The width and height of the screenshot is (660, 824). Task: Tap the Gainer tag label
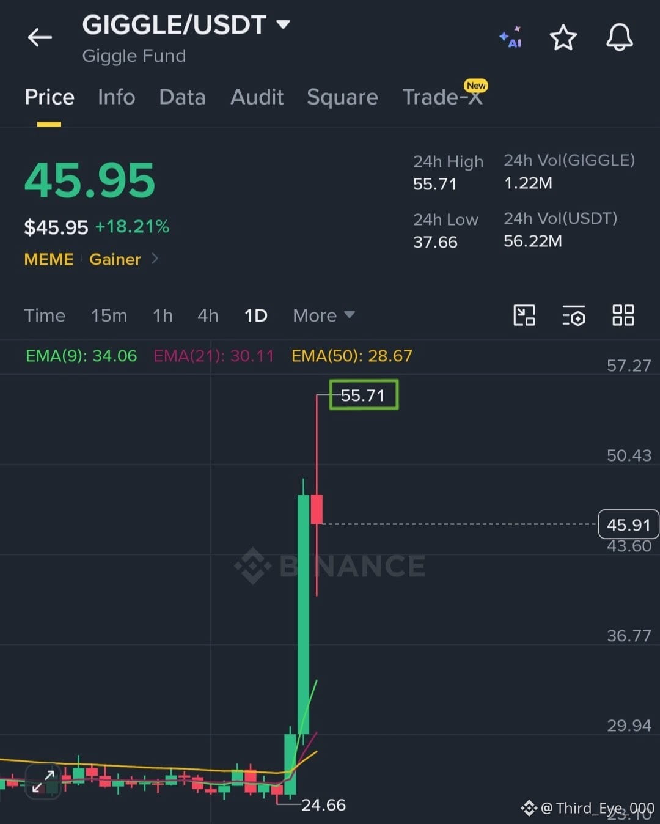pos(115,259)
